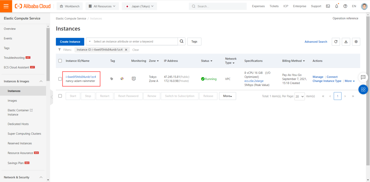Open the chat support floating icon

363,77
